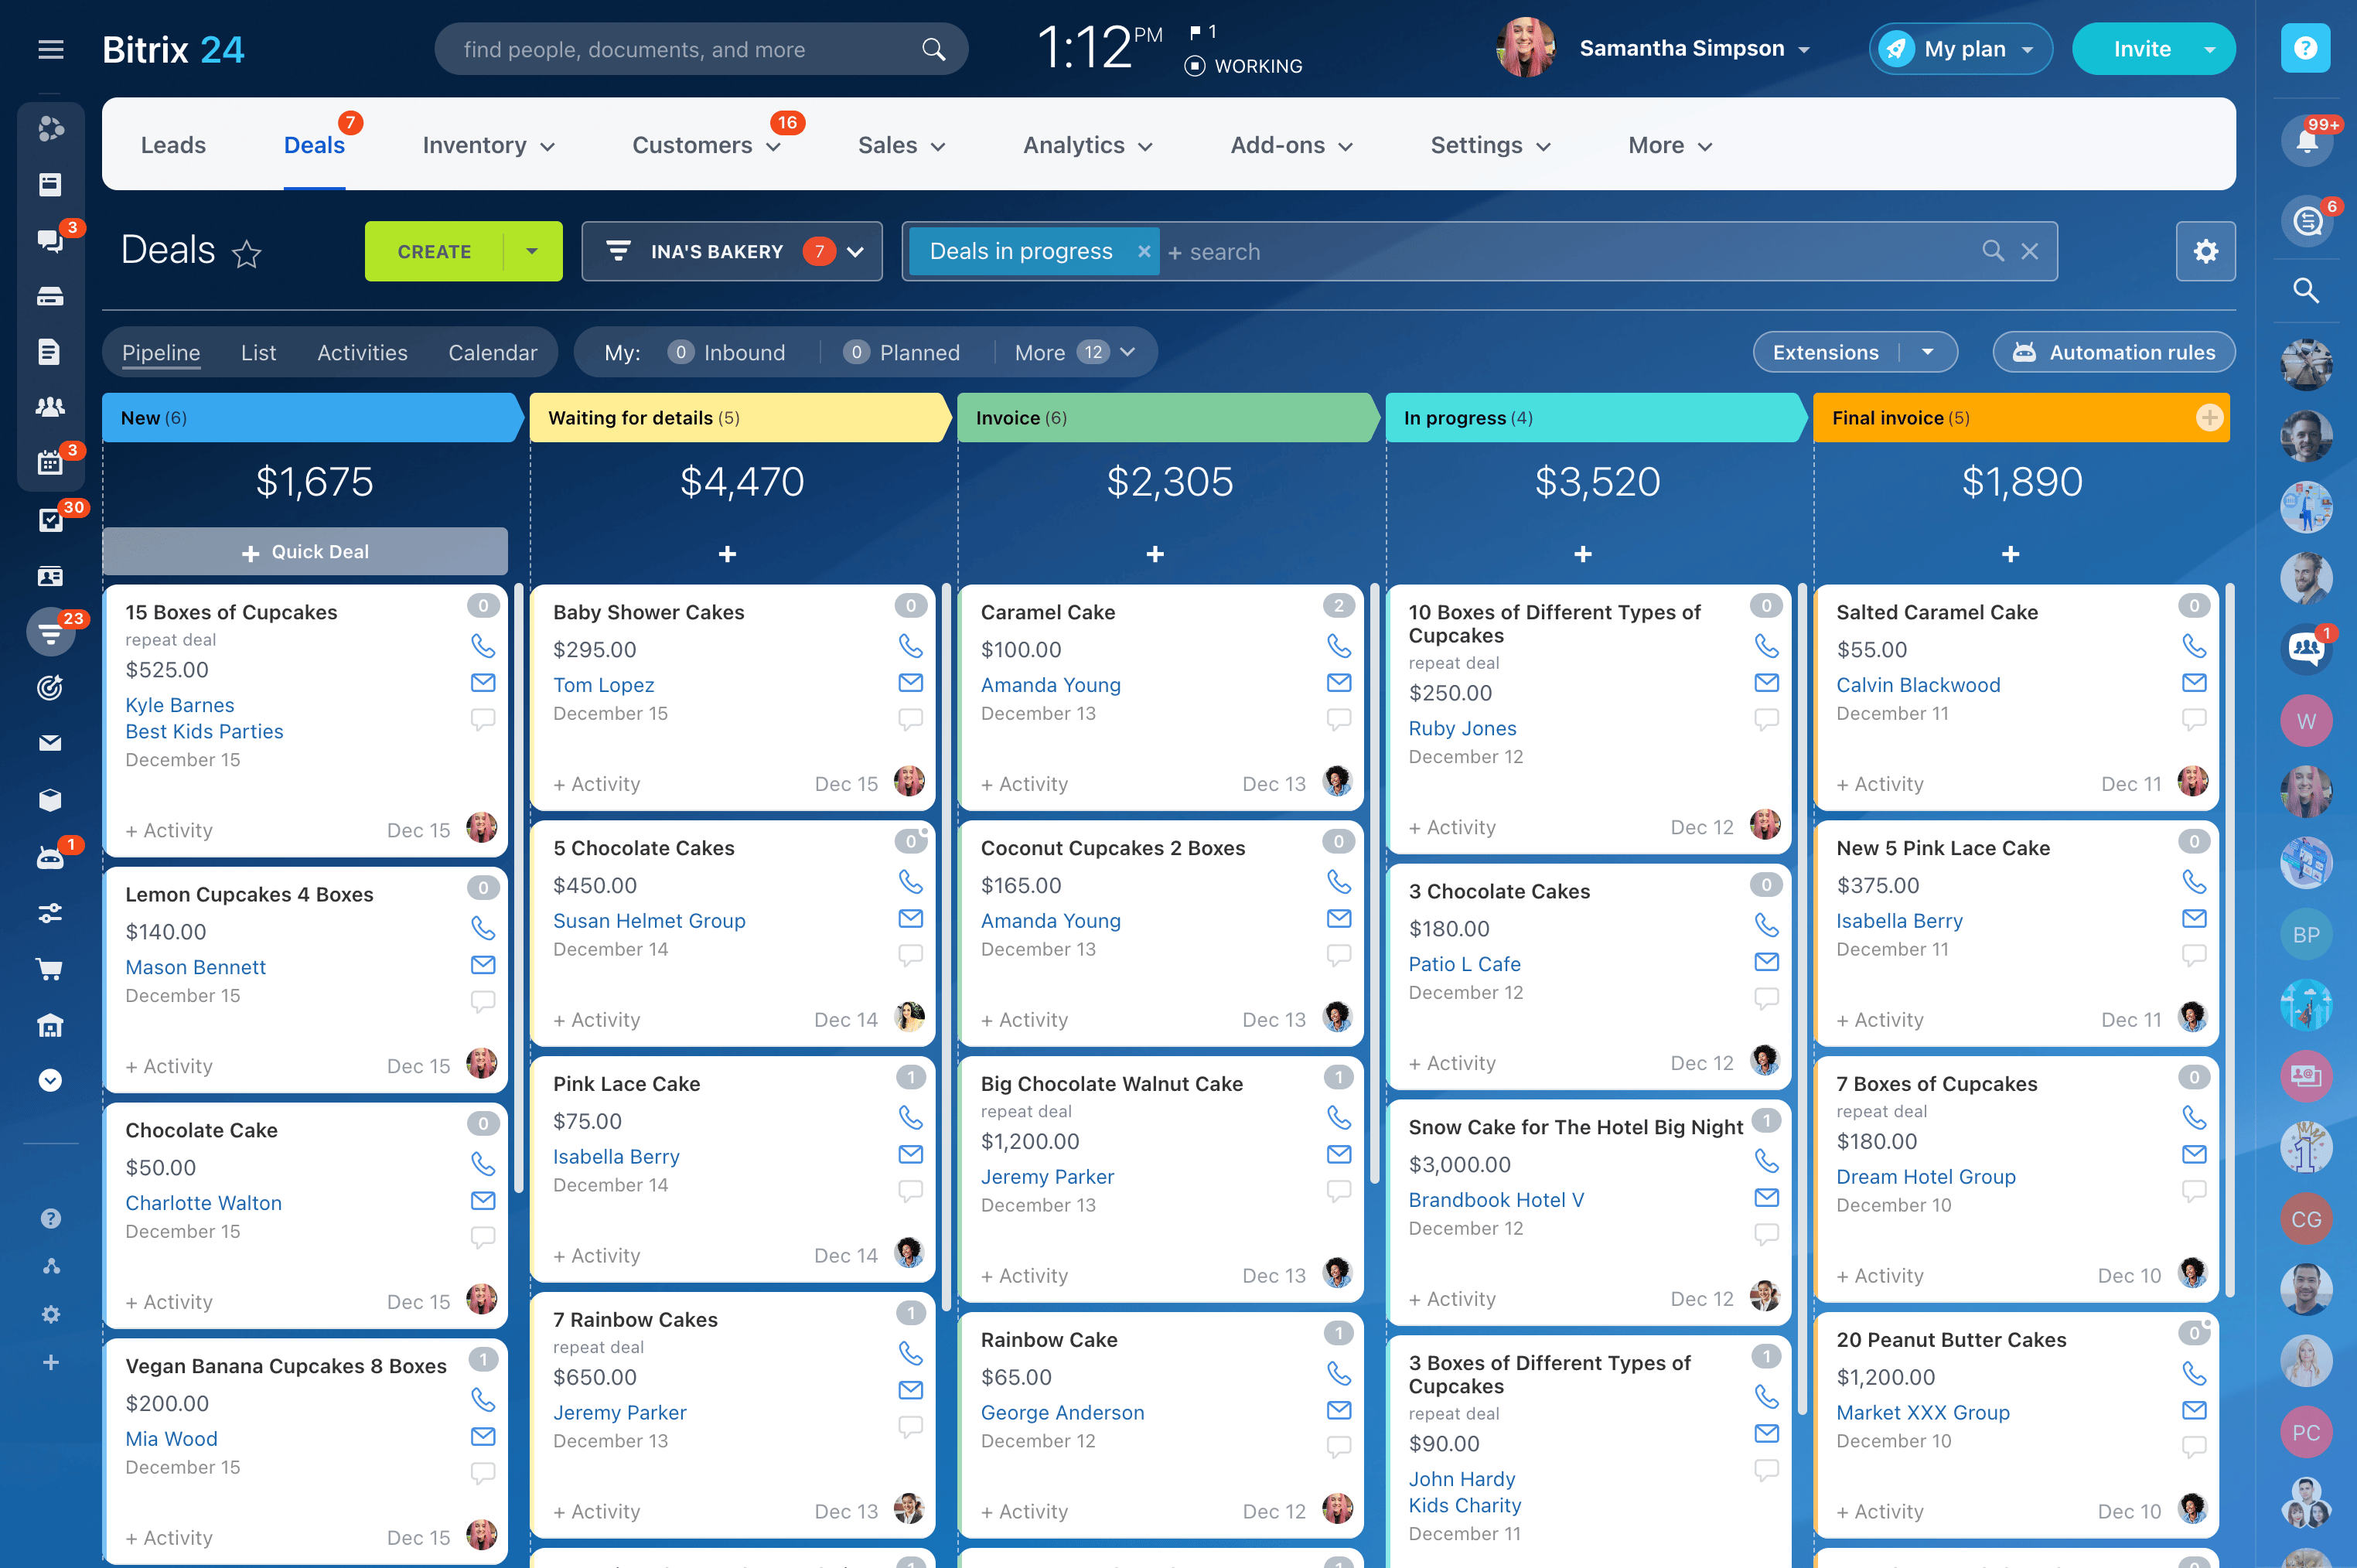Click the Quick Deal button
The width and height of the screenshot is (2357, 1568).
click(305, 552)
